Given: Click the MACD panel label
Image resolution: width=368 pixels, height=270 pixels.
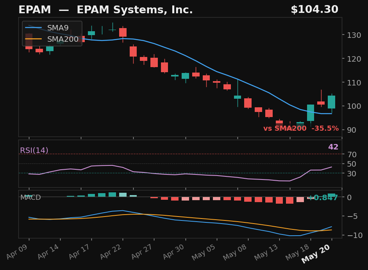Looking at the screenshot, I should pyautogui.click(x=30, y=197).
